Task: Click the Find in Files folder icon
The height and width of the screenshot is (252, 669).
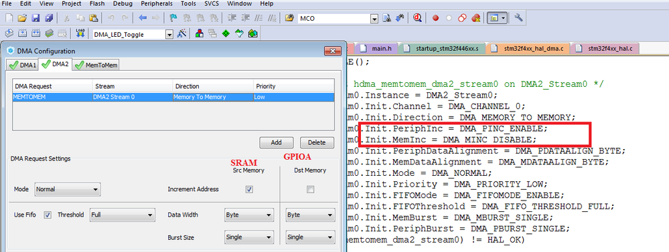Action: (x=290, y=18)
